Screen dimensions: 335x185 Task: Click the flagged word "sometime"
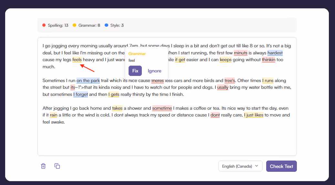(162, 108)
